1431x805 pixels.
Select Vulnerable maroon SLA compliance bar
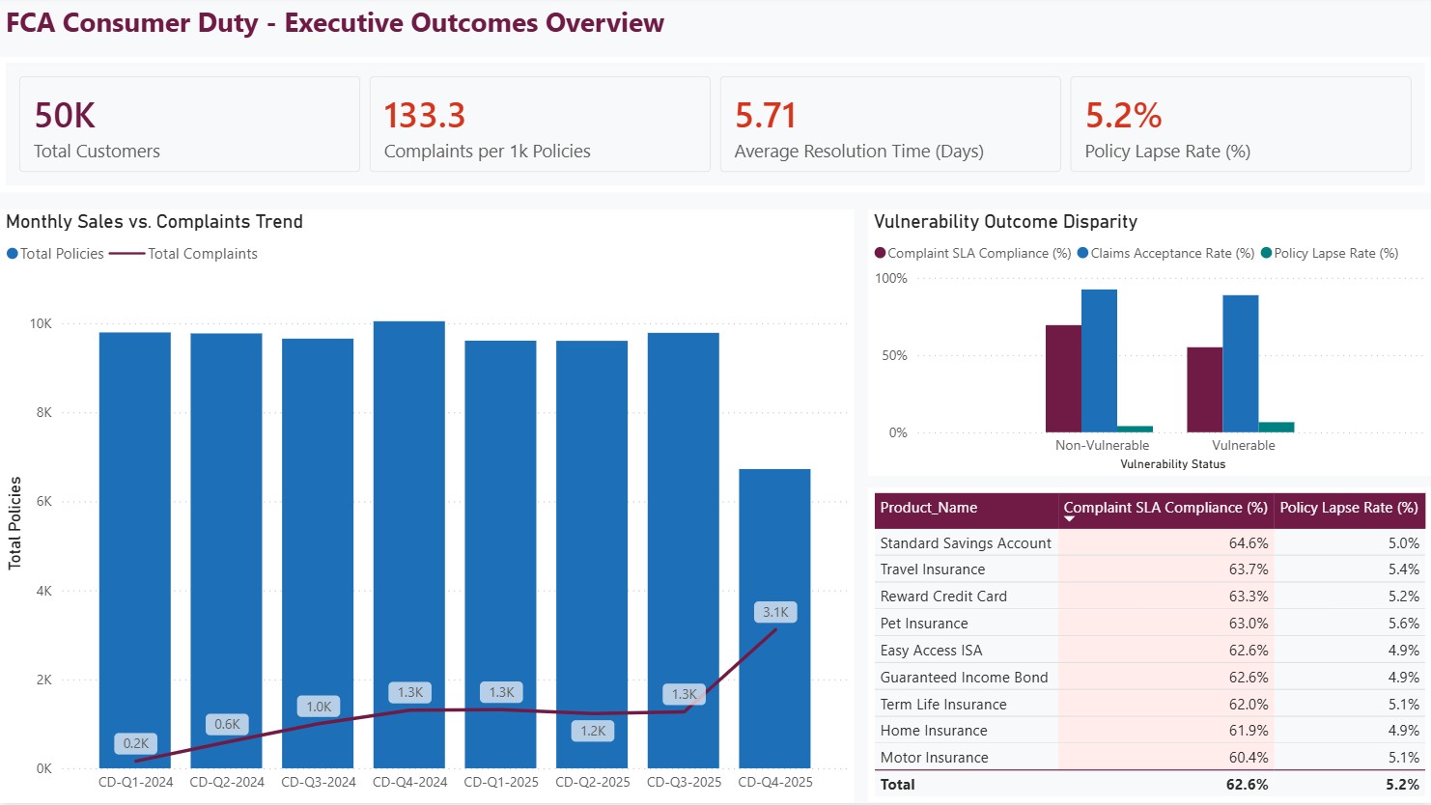coord(1204,390)
